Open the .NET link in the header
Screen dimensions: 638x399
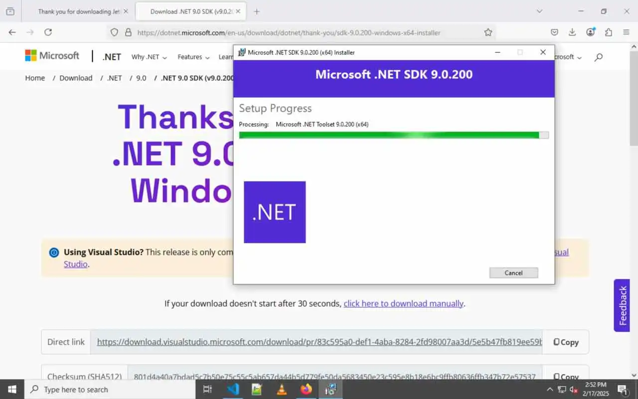point(112,57)
